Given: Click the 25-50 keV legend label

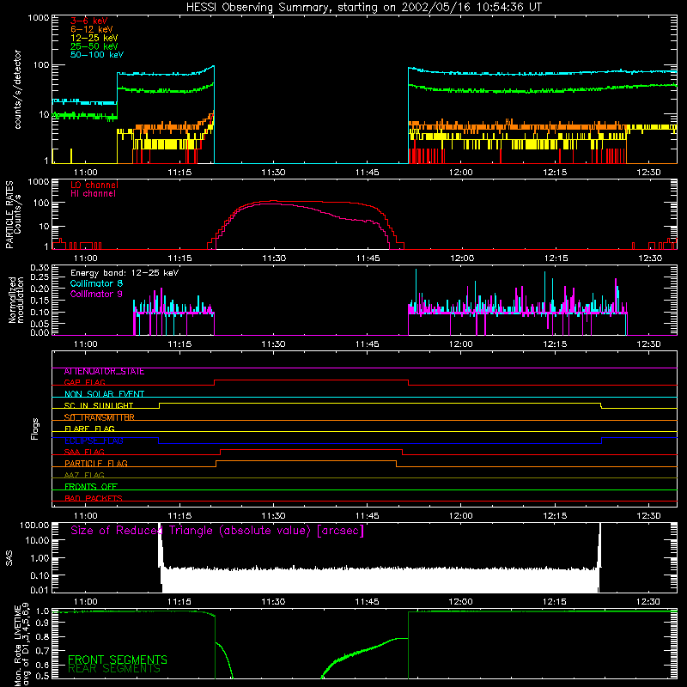Looking at the screenshot, I should click(94, 46).
